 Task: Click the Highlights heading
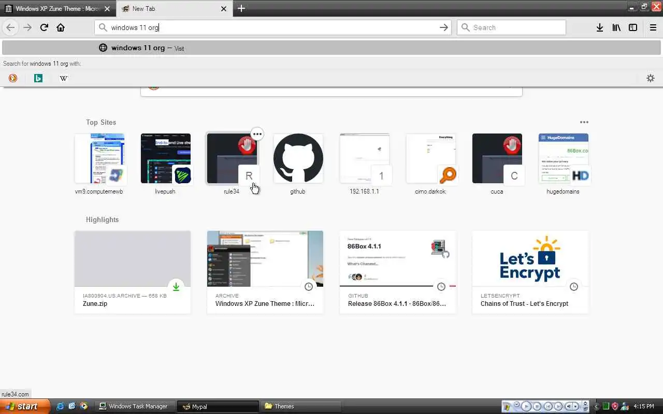[103, 219]
